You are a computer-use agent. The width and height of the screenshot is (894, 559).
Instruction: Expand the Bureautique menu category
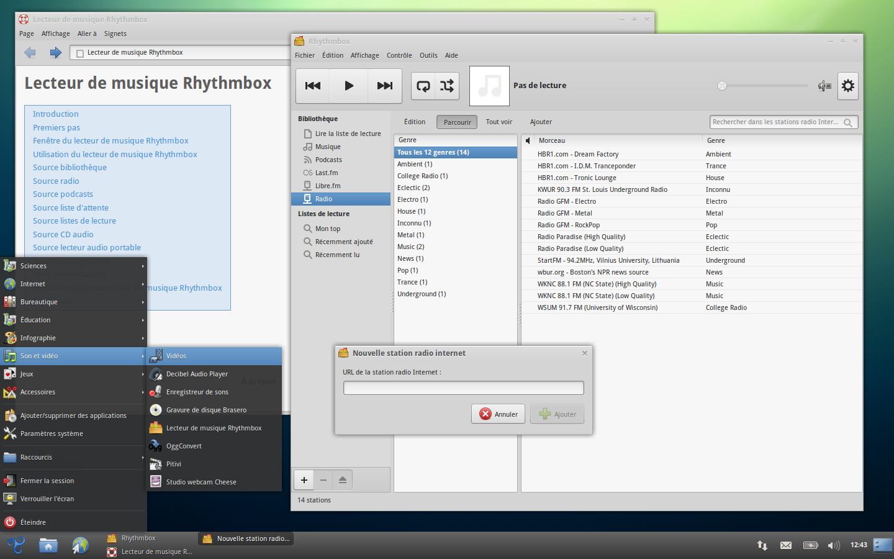73,302
